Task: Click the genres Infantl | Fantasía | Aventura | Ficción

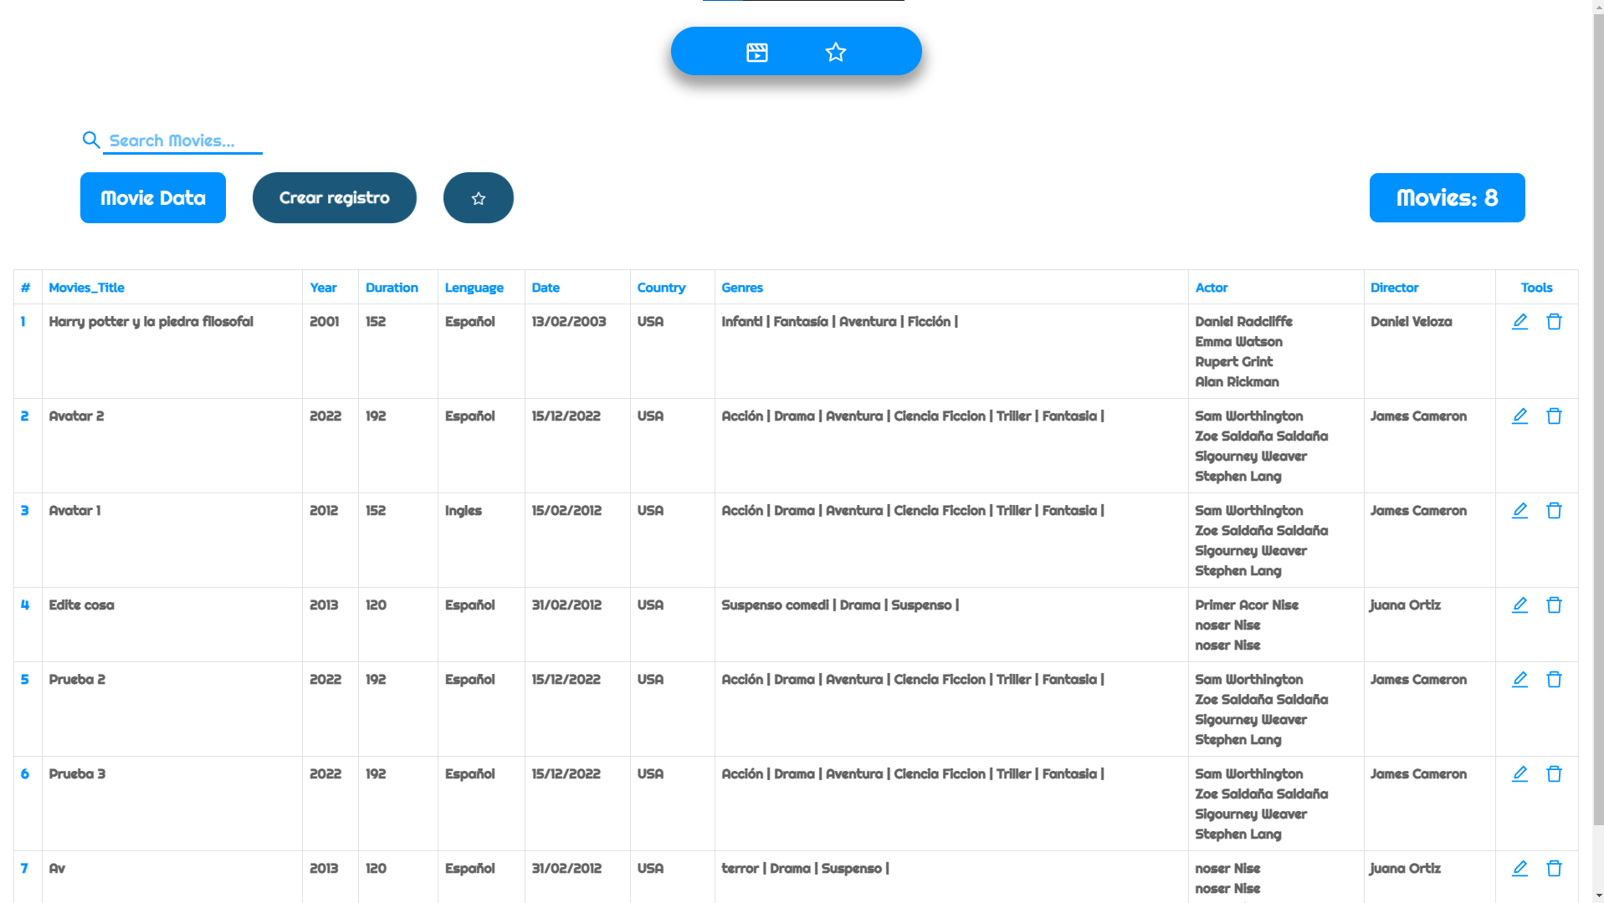Action: (840, 322)
